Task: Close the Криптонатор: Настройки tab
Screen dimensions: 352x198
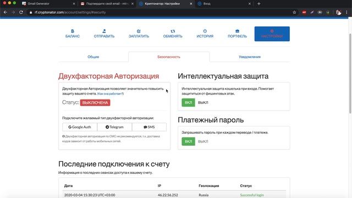Action: [191, 4]
